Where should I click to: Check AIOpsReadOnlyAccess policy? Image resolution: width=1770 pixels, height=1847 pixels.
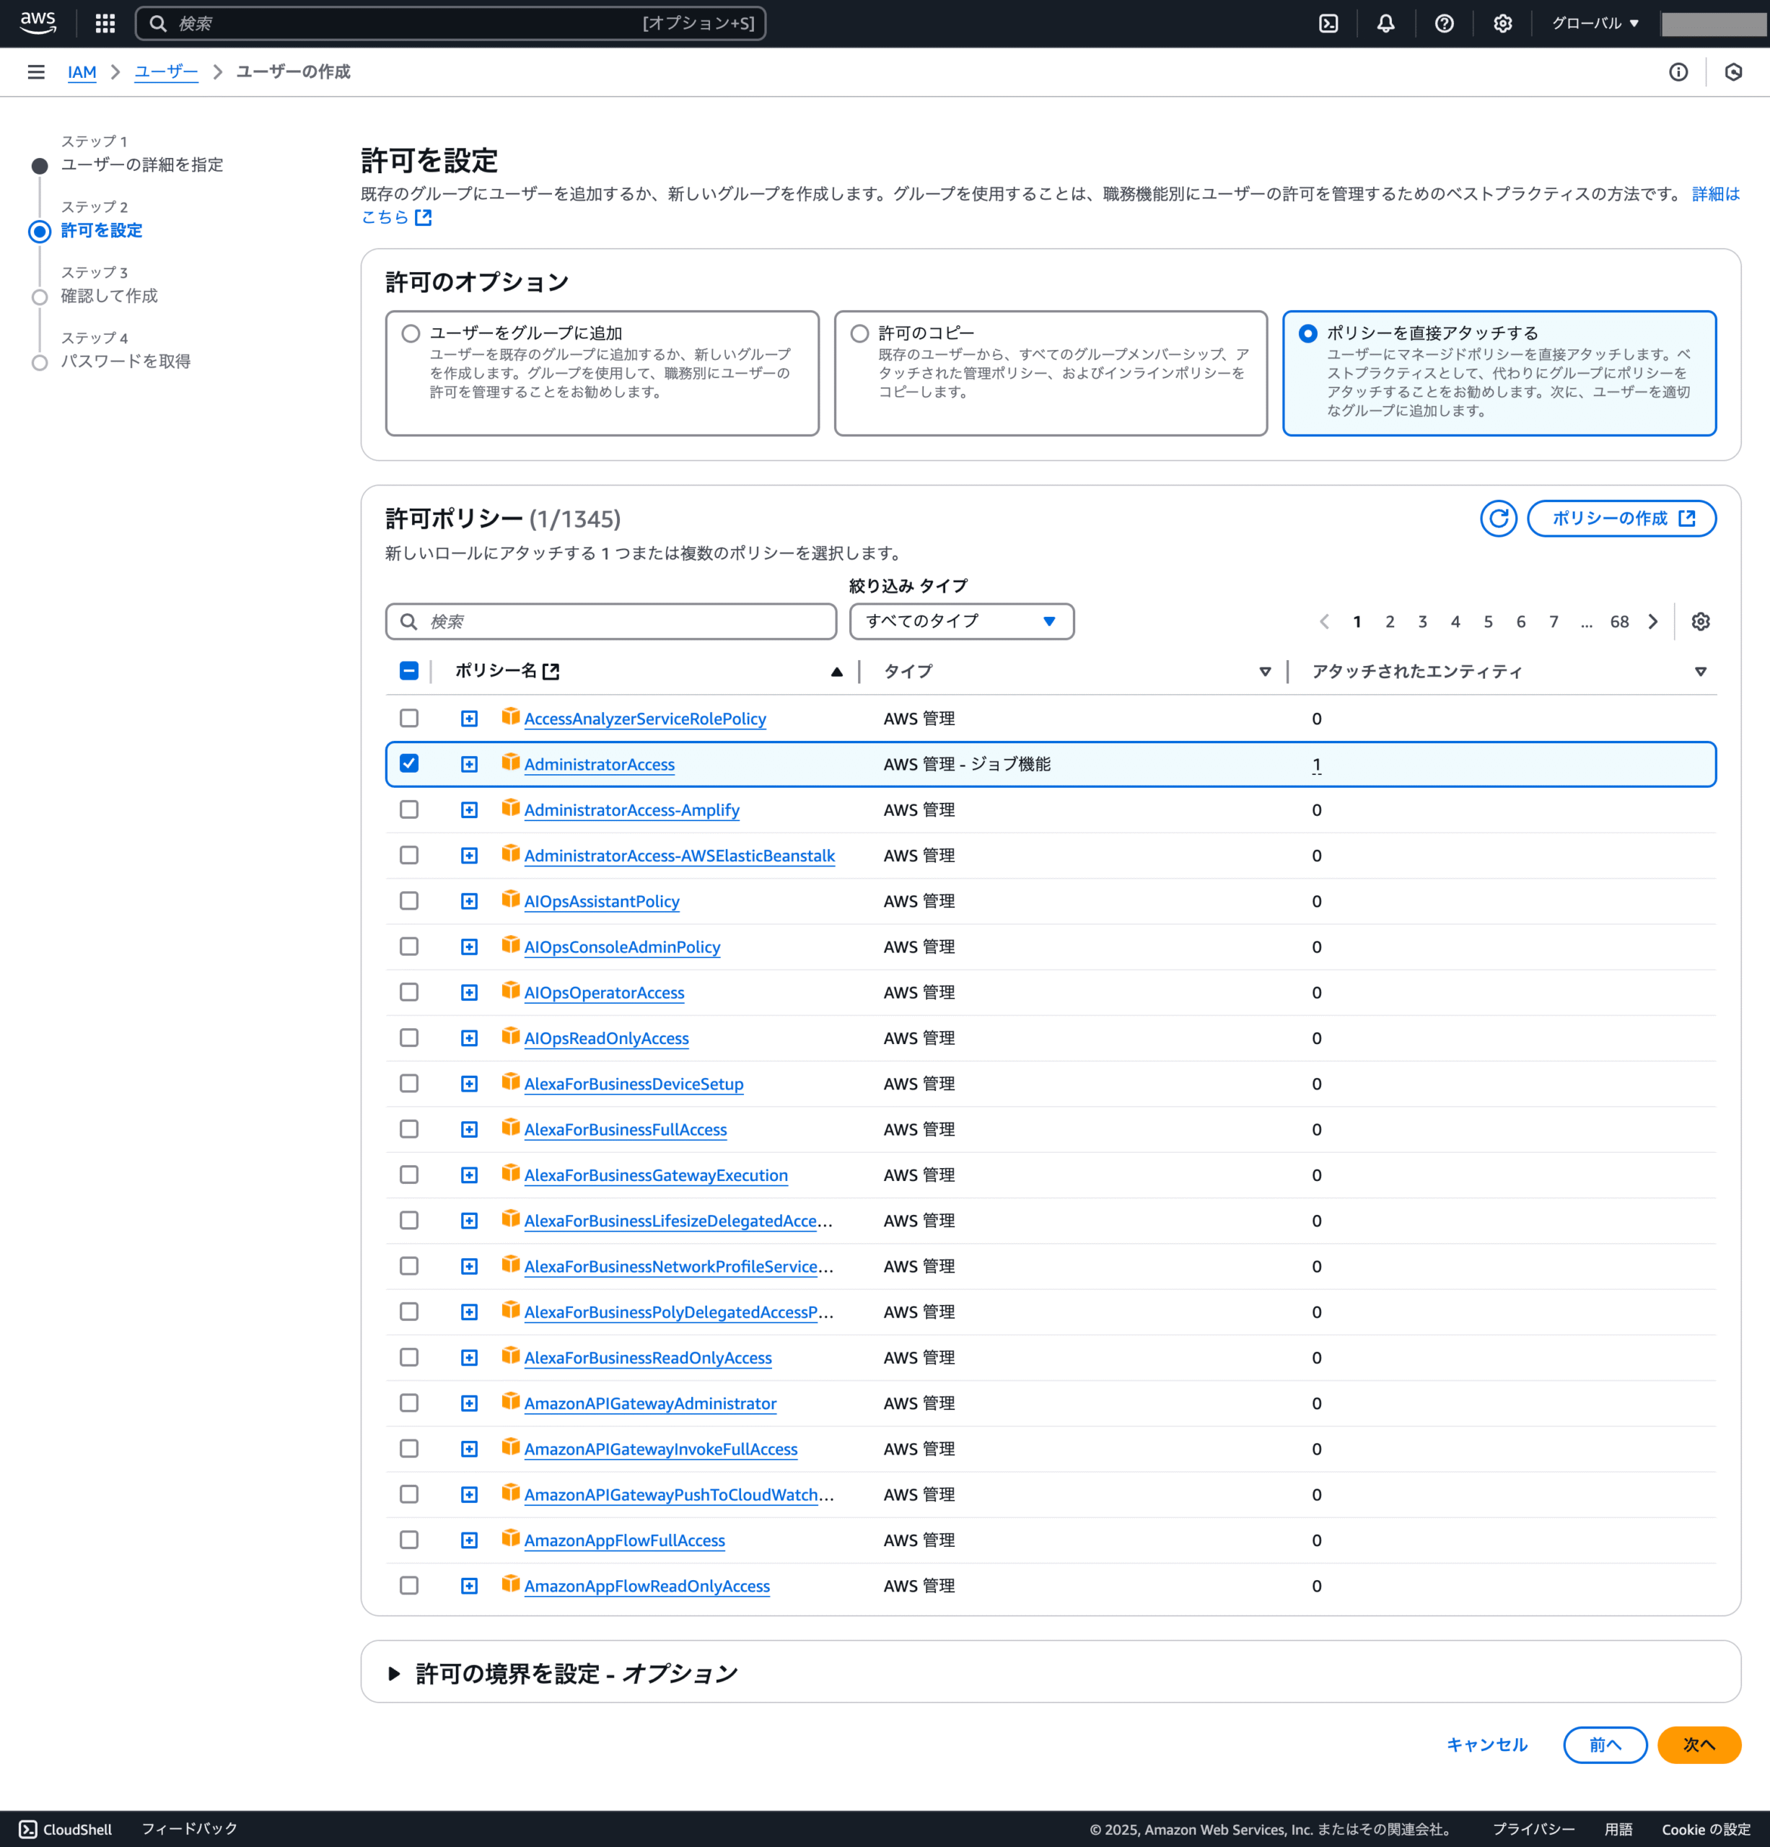click(x=409, y=1037)
